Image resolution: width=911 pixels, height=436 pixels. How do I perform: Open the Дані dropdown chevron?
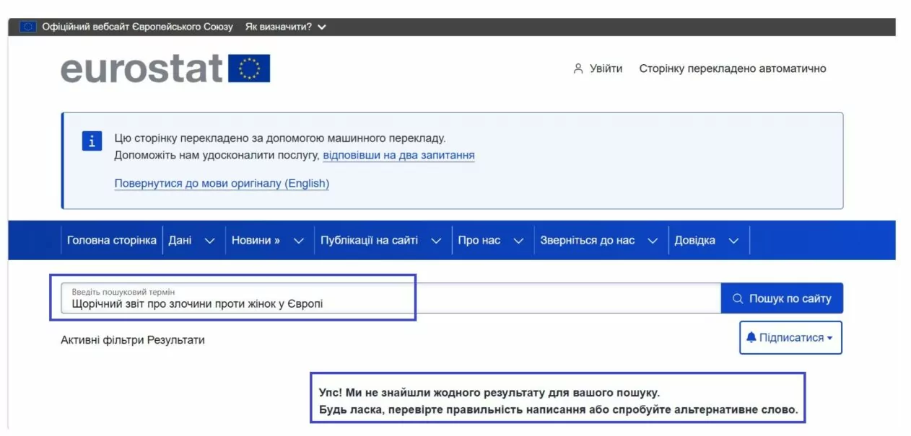pyautogui.click(x=212, y=240)
